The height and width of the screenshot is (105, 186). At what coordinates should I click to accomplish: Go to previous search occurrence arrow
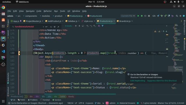pyautogui.click(x=76, y=26)
